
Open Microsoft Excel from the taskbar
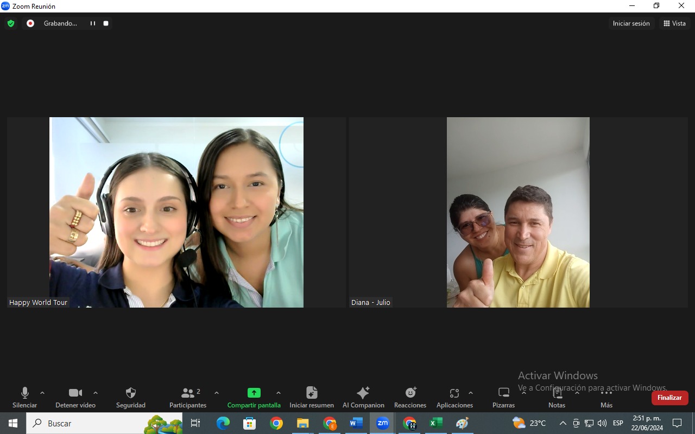436,423
